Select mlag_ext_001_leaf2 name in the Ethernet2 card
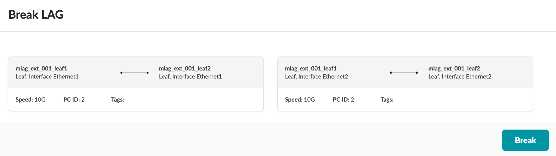Screen dimensions: 556x156 pos(454,68)
